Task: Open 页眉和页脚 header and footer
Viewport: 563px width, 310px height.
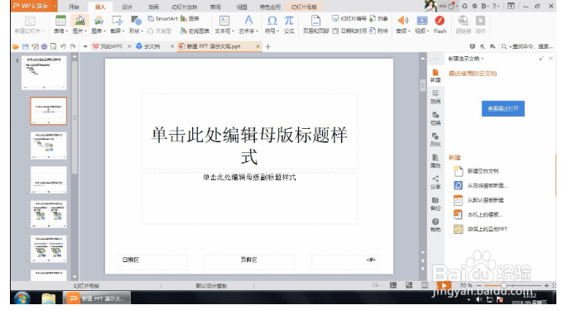Action: [316, 21]
